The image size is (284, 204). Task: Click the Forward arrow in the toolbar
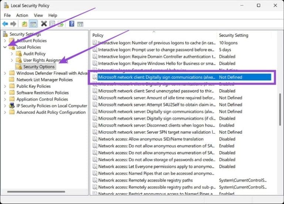[13, 24]
